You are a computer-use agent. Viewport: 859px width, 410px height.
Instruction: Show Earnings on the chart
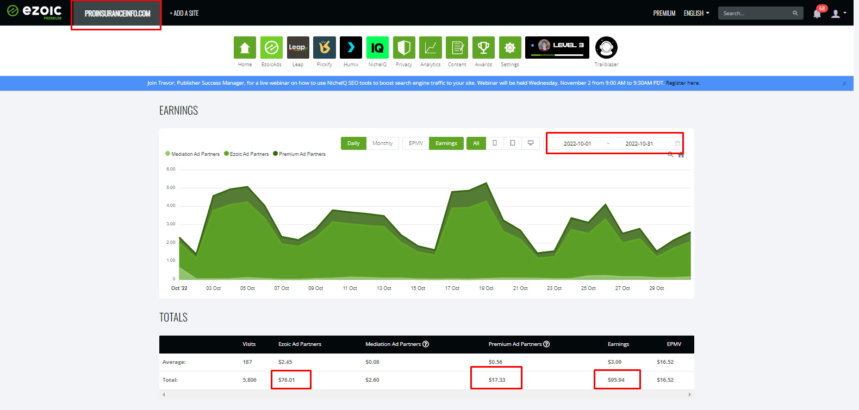point(446,143)
